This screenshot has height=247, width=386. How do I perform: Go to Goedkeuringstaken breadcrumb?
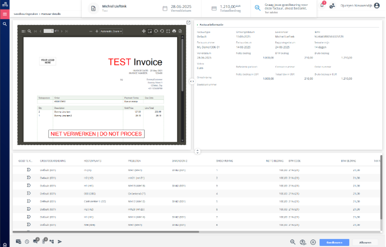26,14
